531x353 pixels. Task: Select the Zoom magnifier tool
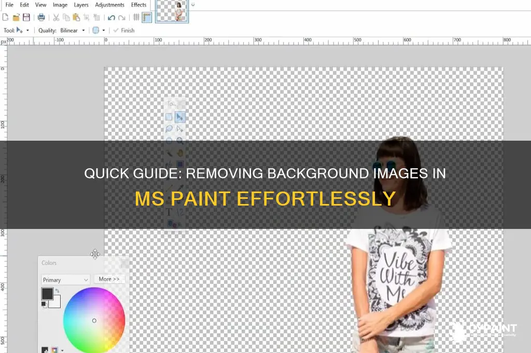point(180,140)
